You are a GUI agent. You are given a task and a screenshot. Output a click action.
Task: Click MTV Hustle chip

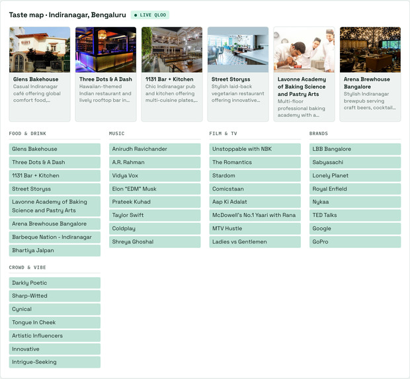tap(255, 229)
